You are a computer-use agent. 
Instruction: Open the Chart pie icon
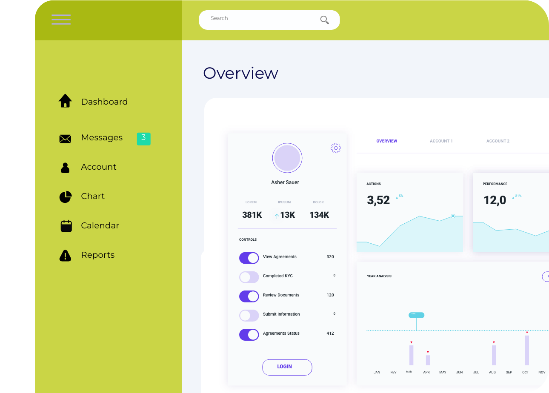[65, 196]
